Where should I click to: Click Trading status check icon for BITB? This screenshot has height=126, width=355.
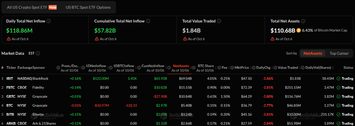pyautogui.click(x=338, y=114)
